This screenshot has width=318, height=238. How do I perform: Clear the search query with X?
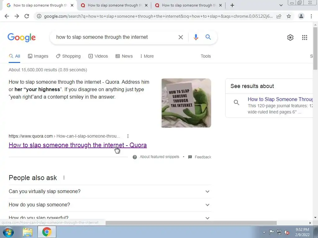pyautogui.click(x=180, y=37)
